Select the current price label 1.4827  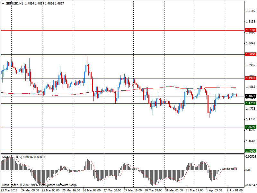[x=251, y=96]
